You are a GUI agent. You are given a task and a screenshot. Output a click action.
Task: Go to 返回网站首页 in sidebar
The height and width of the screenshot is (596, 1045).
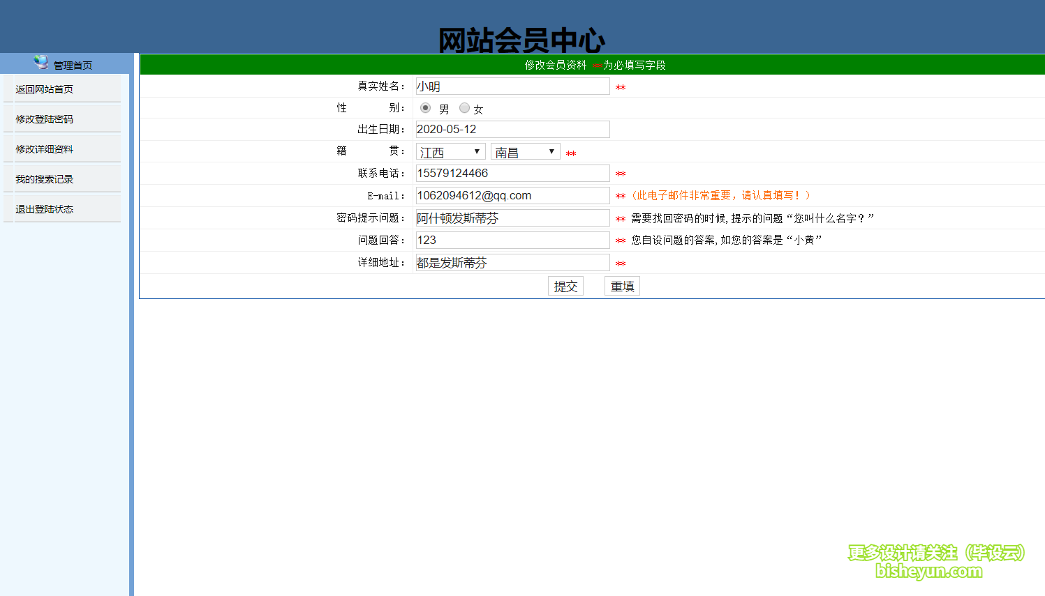pyautogui.click(x=45, y=89)
